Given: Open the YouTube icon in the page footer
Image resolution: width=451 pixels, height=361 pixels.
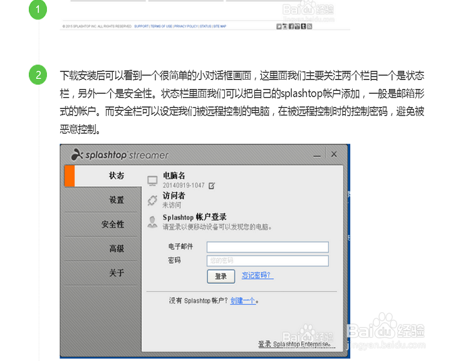Looking at the screenshot, I should click(297, 26).
